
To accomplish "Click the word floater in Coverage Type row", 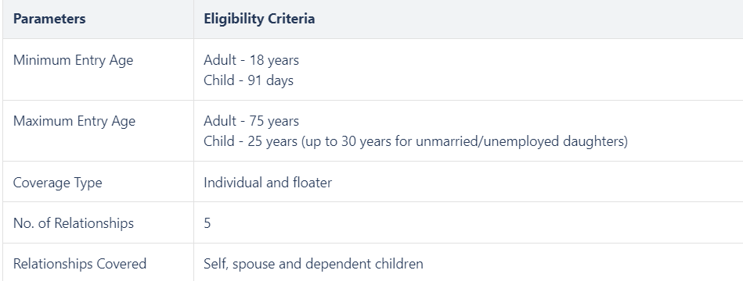I will pyautogui.click(x=312, y=183).
